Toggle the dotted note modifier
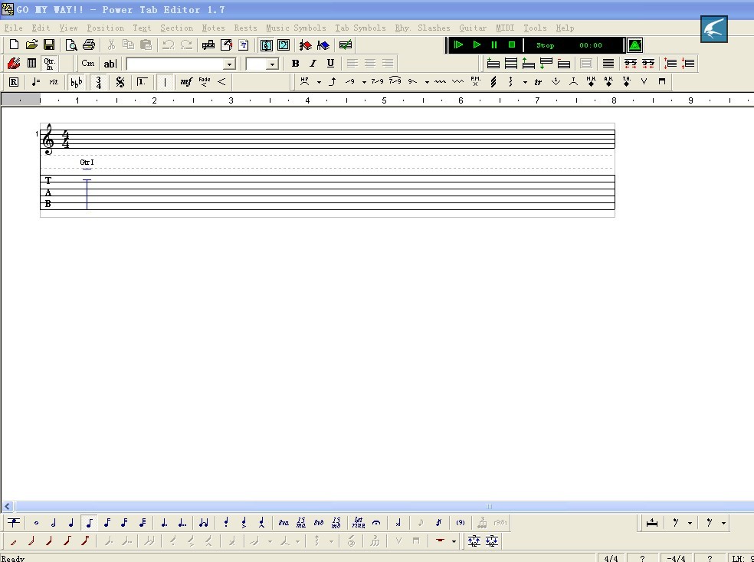754x562 pixels. (x=164, y=523)
